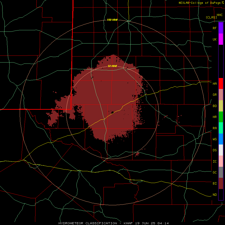Click the '19 JUN 25' date text
This screenshot has height=225, width=225.
145,223
